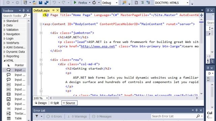The image size is (216, 121).
Task: Save the current file with the Save icon
Action: (x=40, y=2)
